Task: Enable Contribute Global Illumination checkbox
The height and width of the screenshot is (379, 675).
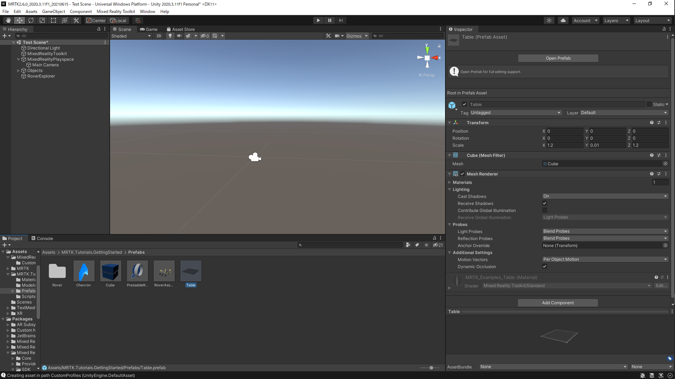Action: coord(545,211)
